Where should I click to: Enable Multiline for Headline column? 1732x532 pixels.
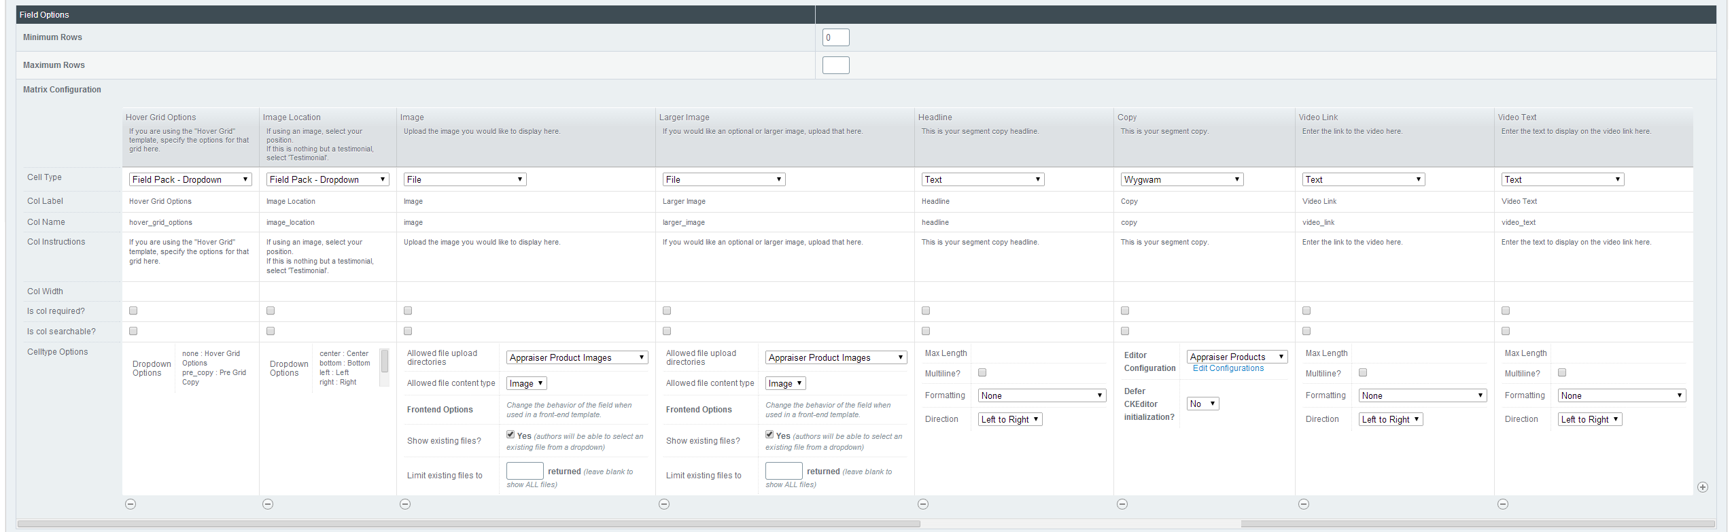(982, 372)
